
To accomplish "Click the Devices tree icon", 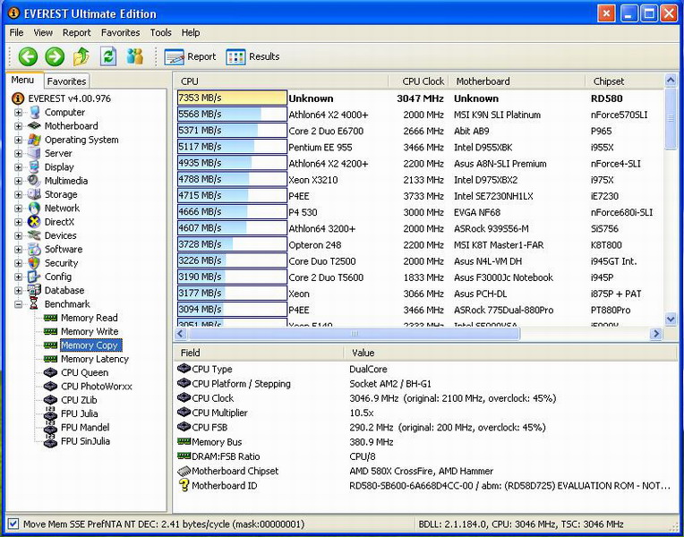I will (x=34, y=235).
